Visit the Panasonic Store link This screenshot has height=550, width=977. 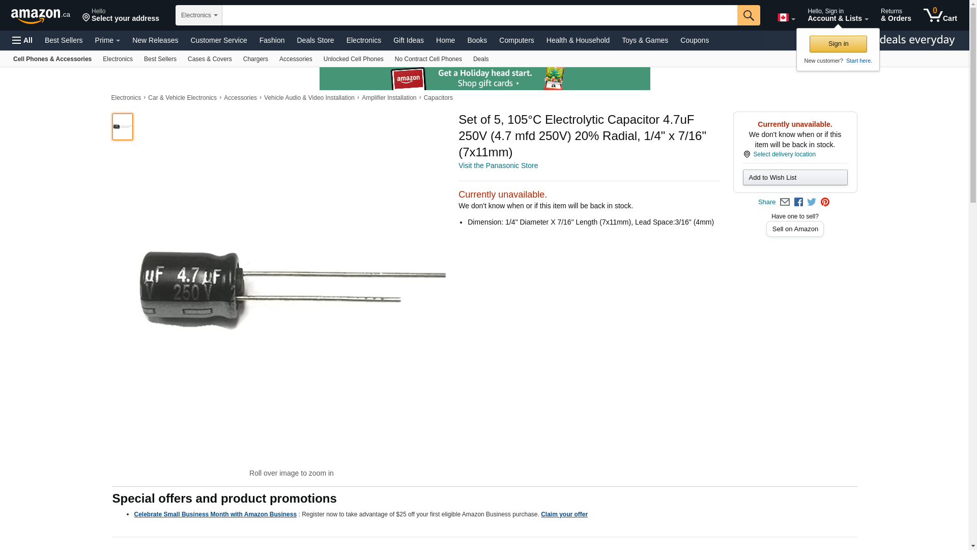point(498,166)
